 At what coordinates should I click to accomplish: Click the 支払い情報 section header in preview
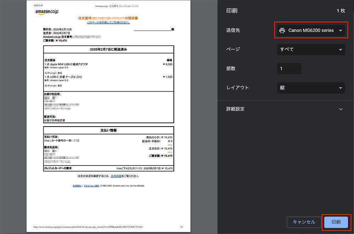[x=108, y=130]
